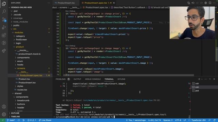Viewport: 218px width, 122px height.
Task: Expand the node_modules folder
Action: pos(20,22)
